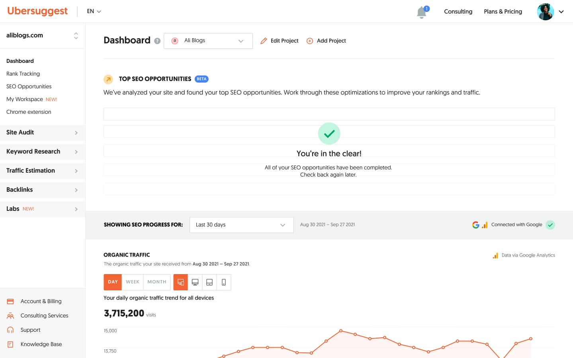Click the Google G icon
573x358 pixels.
[476, 225]
